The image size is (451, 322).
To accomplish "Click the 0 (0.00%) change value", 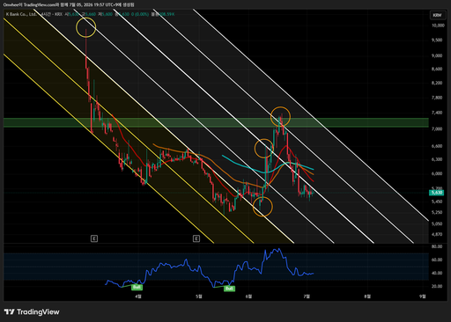I will pyautogui.click(x=140, y=14).
